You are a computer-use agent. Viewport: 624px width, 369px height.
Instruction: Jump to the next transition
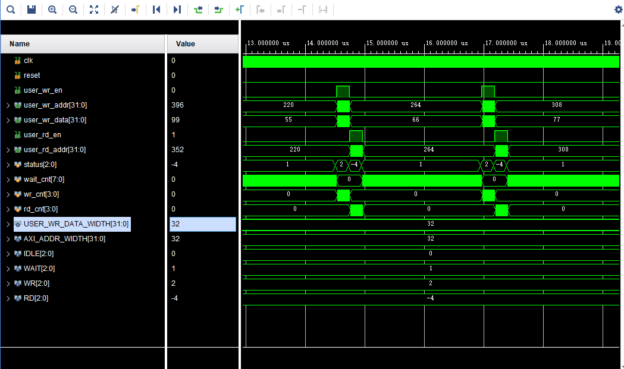pos(218,10)
